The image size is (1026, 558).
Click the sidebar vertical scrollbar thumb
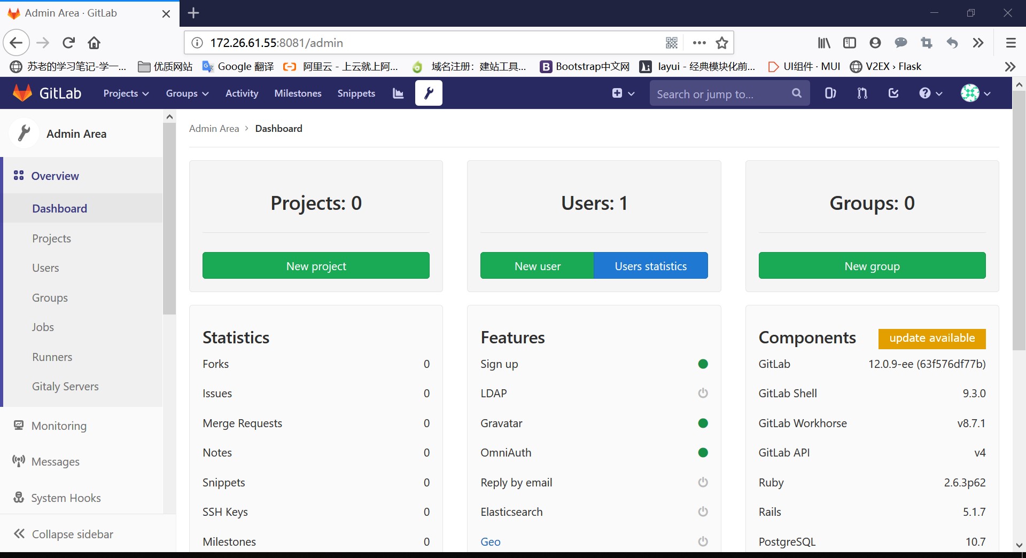coord(169,219)
